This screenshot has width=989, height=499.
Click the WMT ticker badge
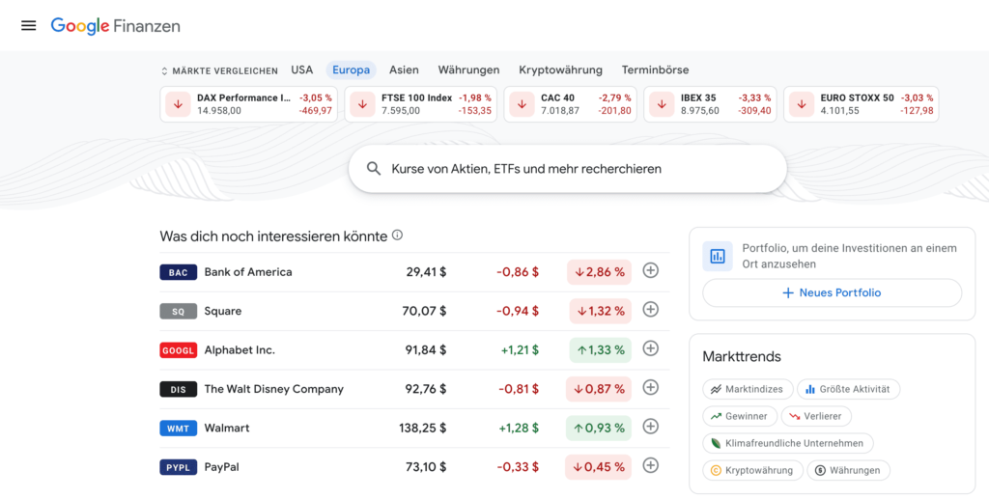coord(179,429)
